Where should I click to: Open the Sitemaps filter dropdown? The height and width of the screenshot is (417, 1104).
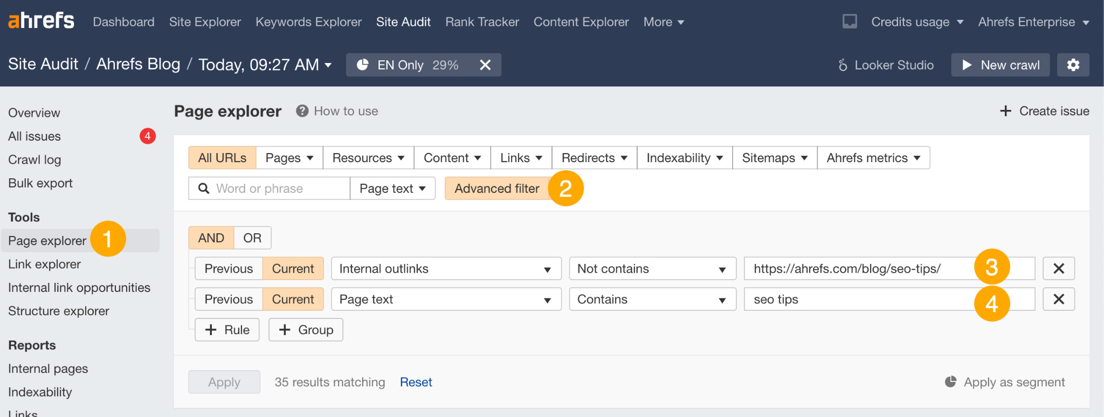775,158
